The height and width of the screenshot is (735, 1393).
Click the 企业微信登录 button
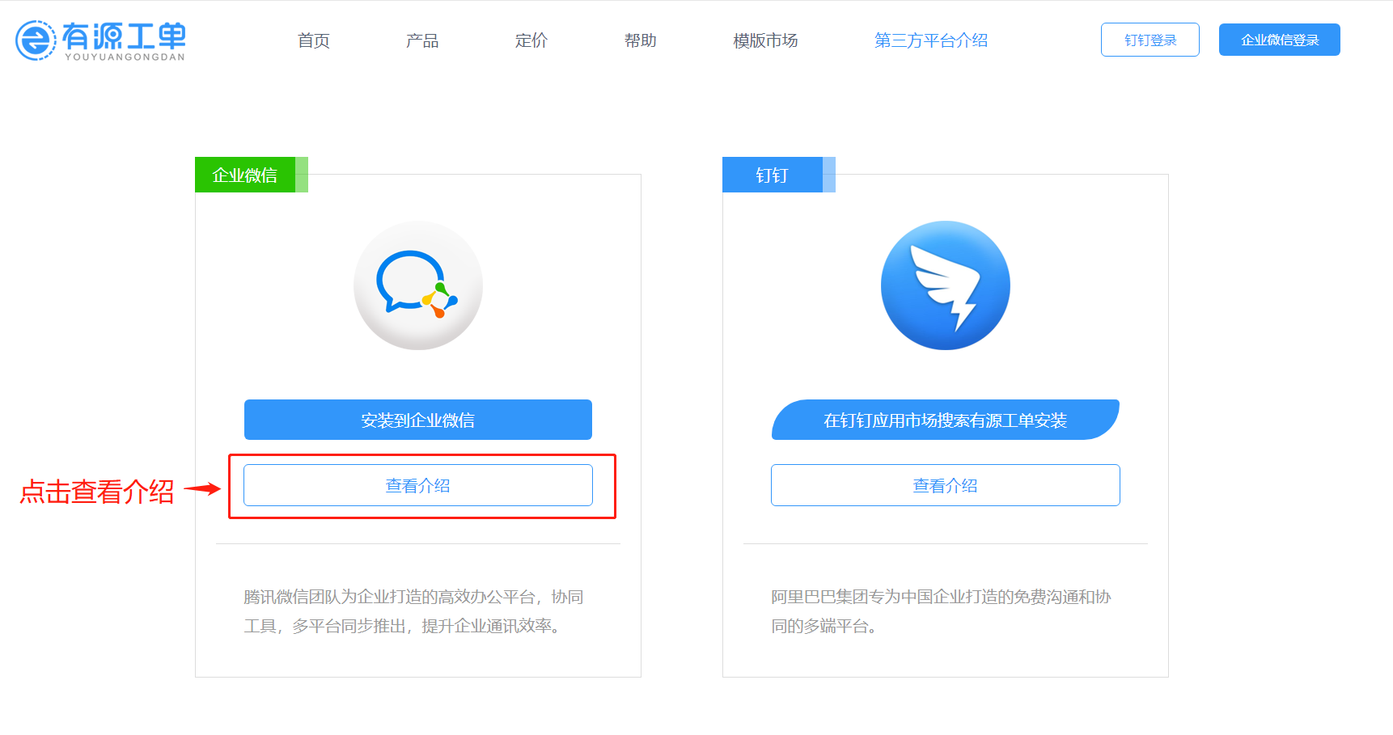click(x=1280, y=40)
